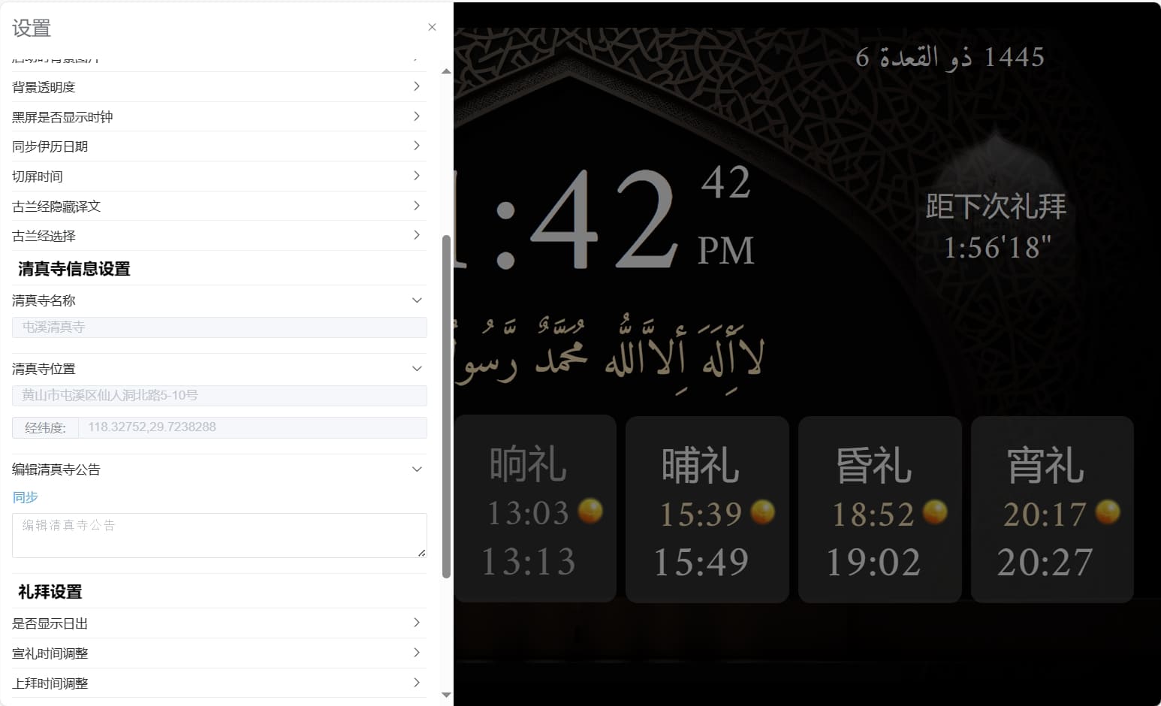Close the 设置 settings panel
The width and height of the screenshot is (1161, 706).
pos(432,27)
